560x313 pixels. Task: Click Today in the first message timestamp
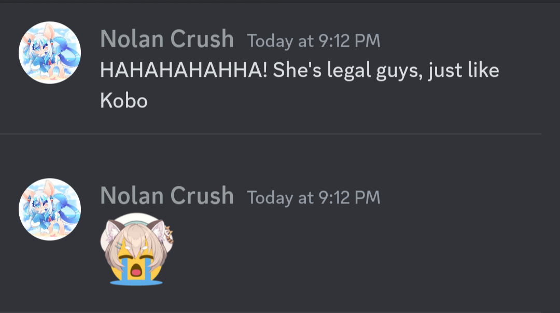pyautogui.click(x=270, y=42)
